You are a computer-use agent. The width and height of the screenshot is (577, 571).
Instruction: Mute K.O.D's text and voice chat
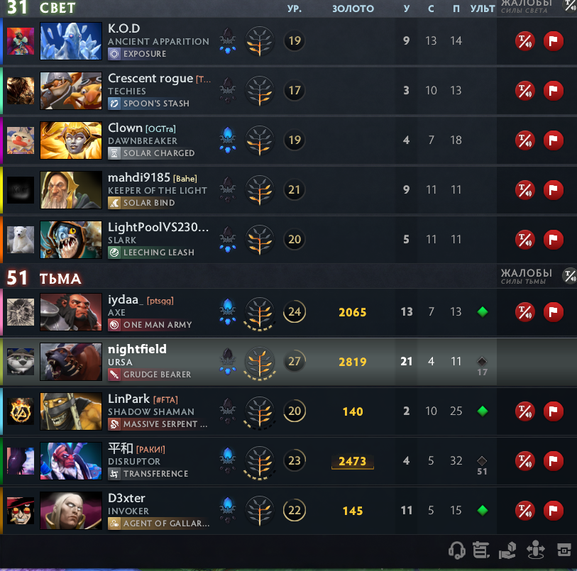point(524,41)
